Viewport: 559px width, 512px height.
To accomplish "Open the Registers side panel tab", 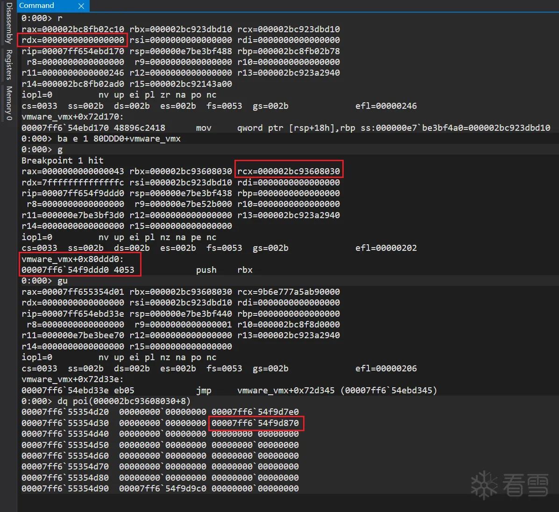I will point(9,64).
